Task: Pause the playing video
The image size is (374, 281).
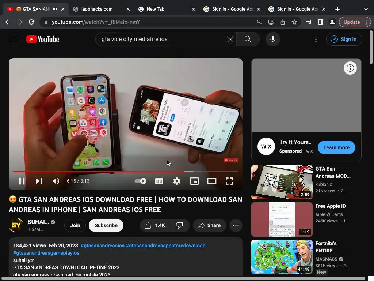Action: click(22, 181)
